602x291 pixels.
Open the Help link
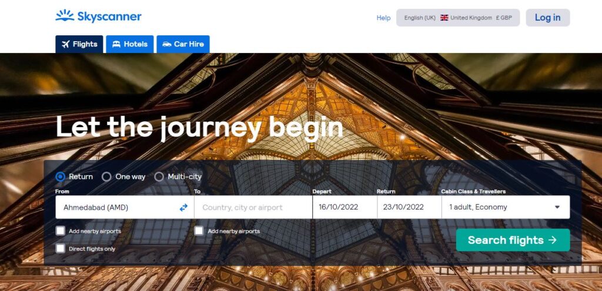point(383,18)
